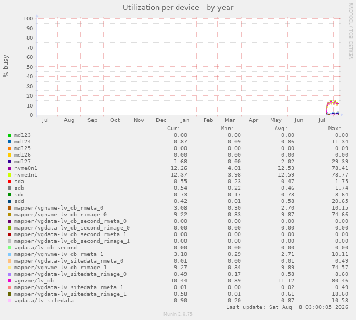Click the sda device label
The image size is (356, 320).
(x=19, y=182)
